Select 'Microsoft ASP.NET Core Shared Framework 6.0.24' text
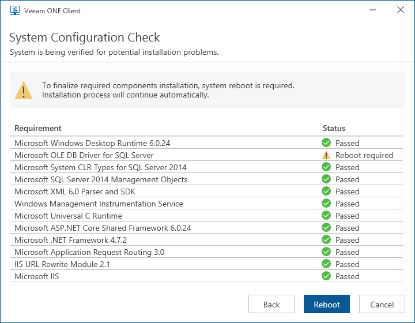 (x=103, y=228)
